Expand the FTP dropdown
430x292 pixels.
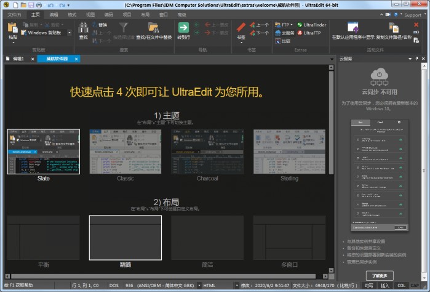point(291,25)
